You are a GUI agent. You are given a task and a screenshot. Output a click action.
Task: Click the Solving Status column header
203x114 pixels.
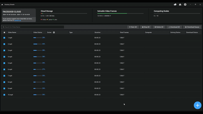point(175,32)
